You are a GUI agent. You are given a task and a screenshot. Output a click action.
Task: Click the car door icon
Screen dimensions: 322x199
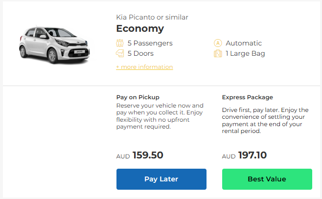(120, 53)
